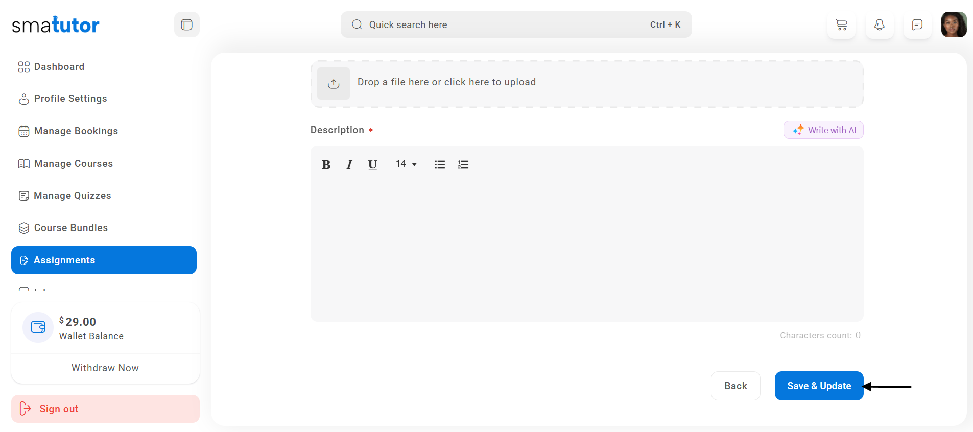Insert an ordered numbered list
973x432 pixels.
coord(463,164)
